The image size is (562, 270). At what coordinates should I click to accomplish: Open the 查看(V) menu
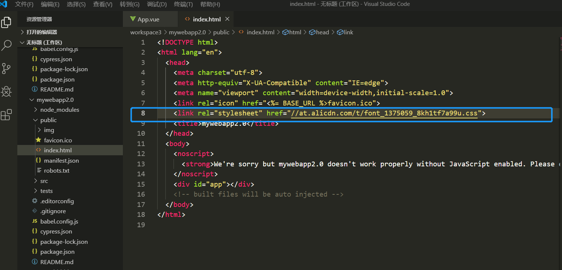[x=103, y=4]
